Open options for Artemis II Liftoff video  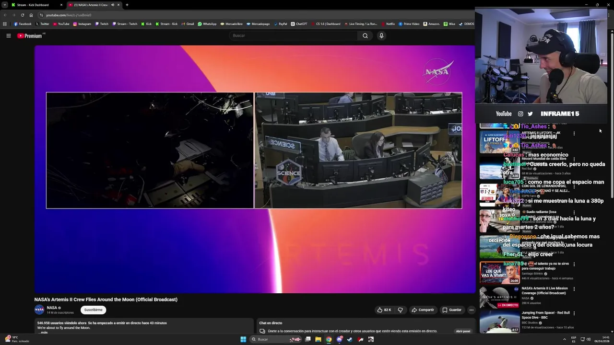(x=574, y=133)
